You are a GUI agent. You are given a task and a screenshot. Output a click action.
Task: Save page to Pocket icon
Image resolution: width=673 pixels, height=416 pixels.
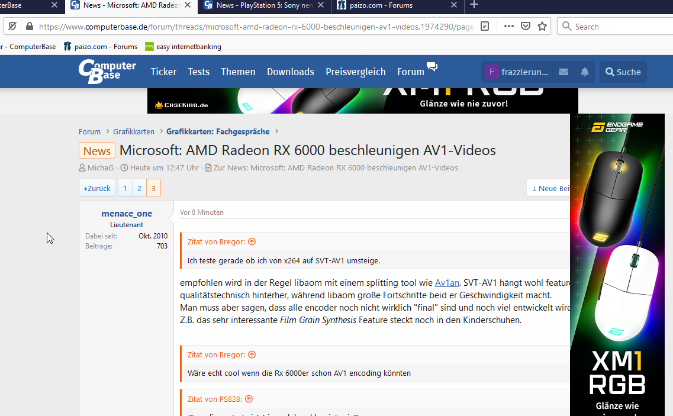526,26
